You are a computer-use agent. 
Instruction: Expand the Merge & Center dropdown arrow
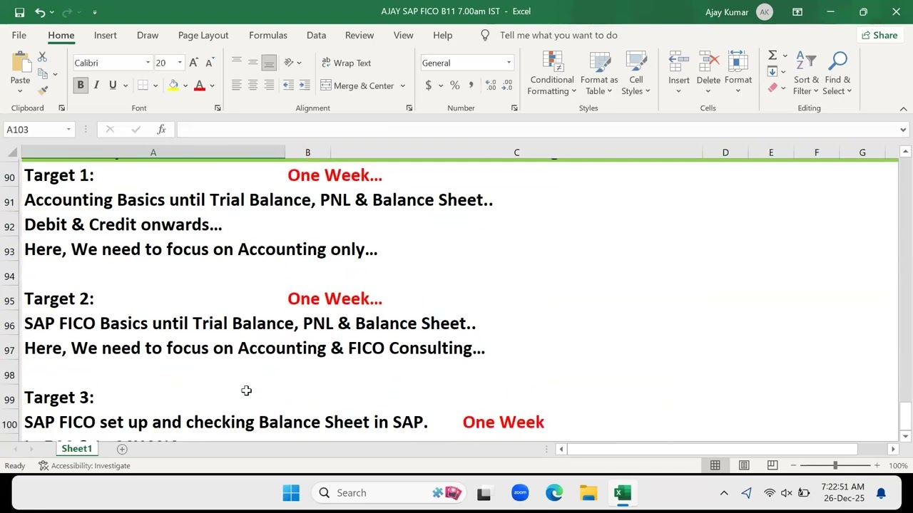point(402,85)
